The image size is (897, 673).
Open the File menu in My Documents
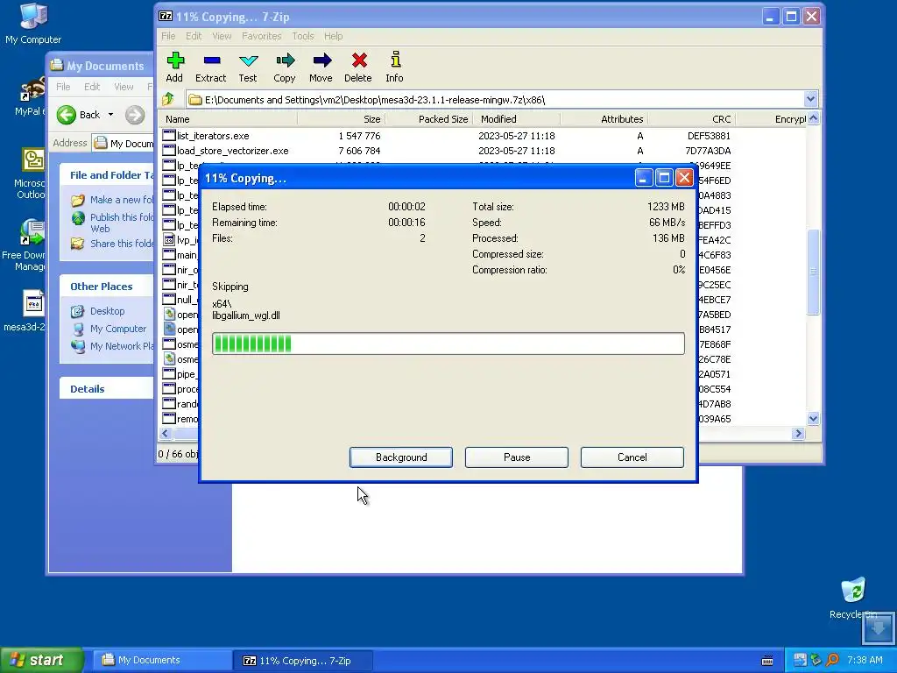point(63,87)
